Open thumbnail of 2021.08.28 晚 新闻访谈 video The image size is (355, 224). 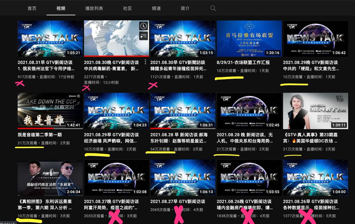tap(249, 111)
